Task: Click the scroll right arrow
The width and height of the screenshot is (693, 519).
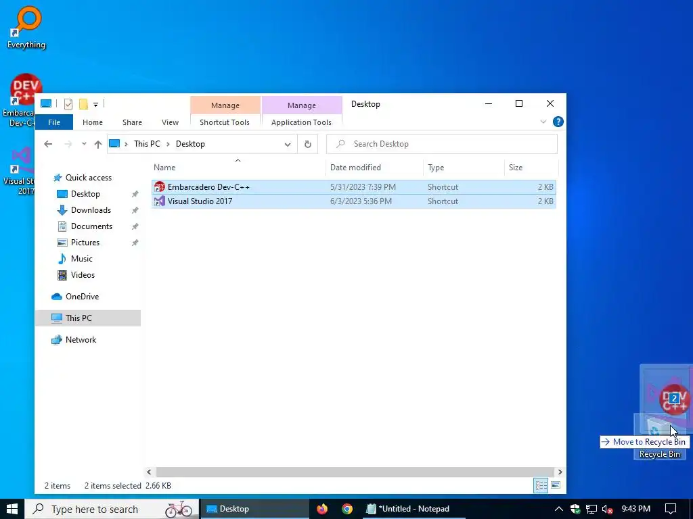Action: [x=560, y=472]
